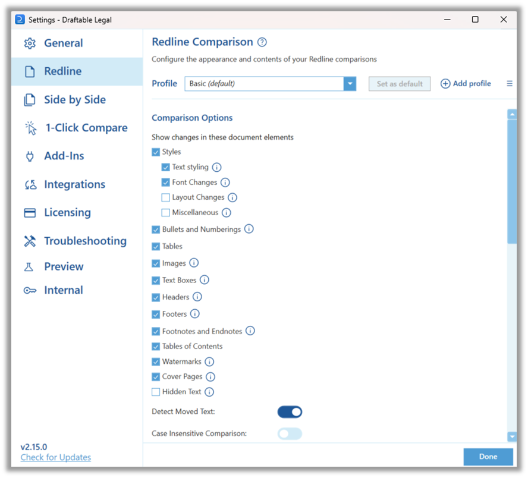
Task: Open the Integrations settings tab
Action: point(77,184)
